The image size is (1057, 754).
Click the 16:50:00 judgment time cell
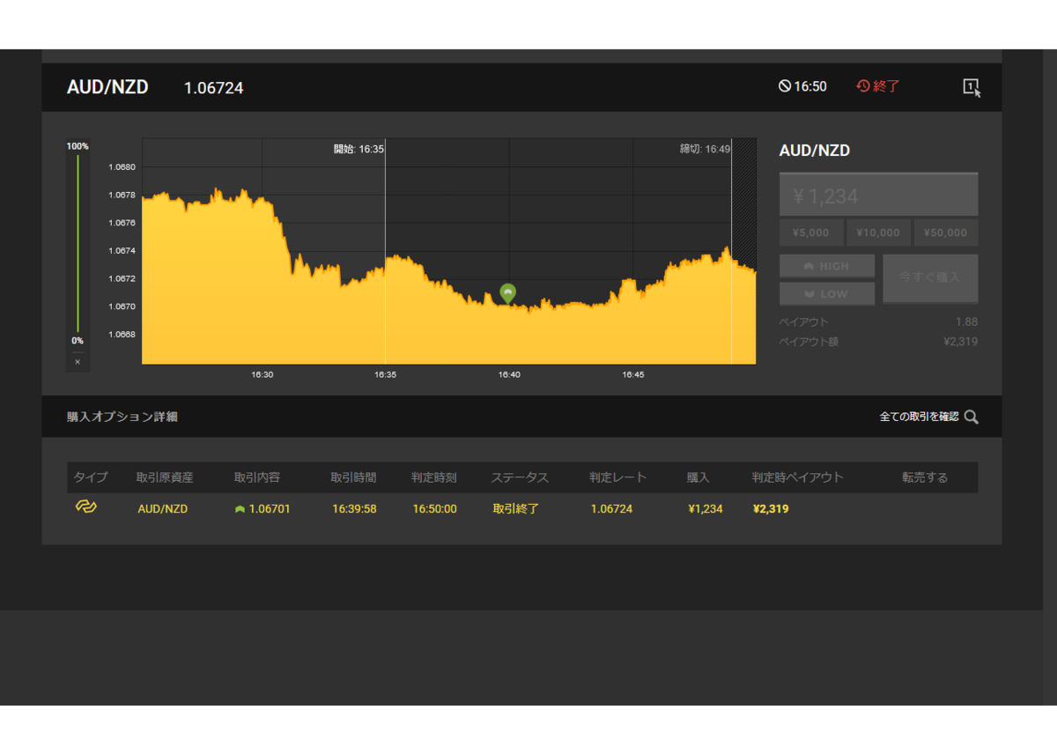tap(435, 509)
